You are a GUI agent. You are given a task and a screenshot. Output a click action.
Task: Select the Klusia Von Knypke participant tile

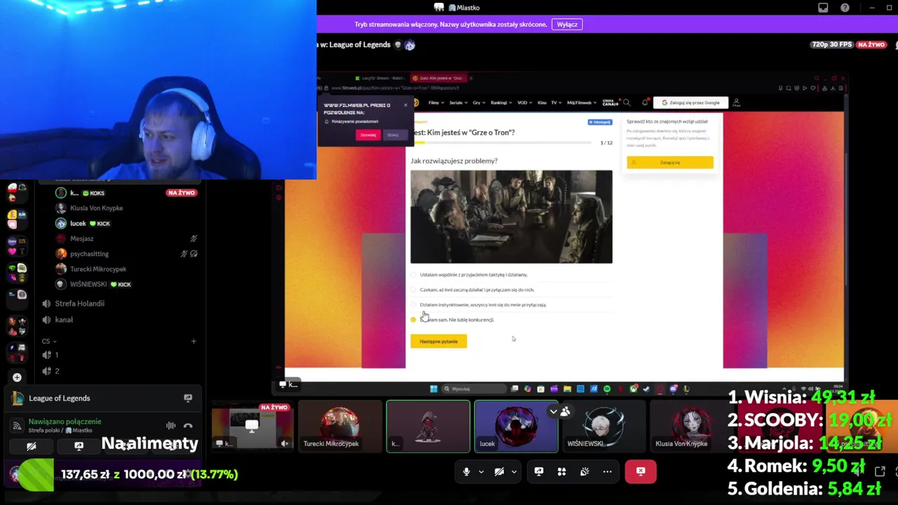pyautogui.click(x=692, y=426)
